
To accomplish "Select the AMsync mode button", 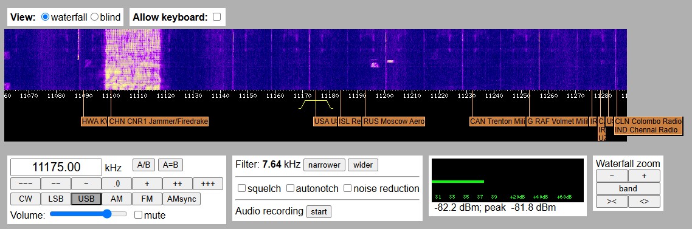I will coord(181,199).
